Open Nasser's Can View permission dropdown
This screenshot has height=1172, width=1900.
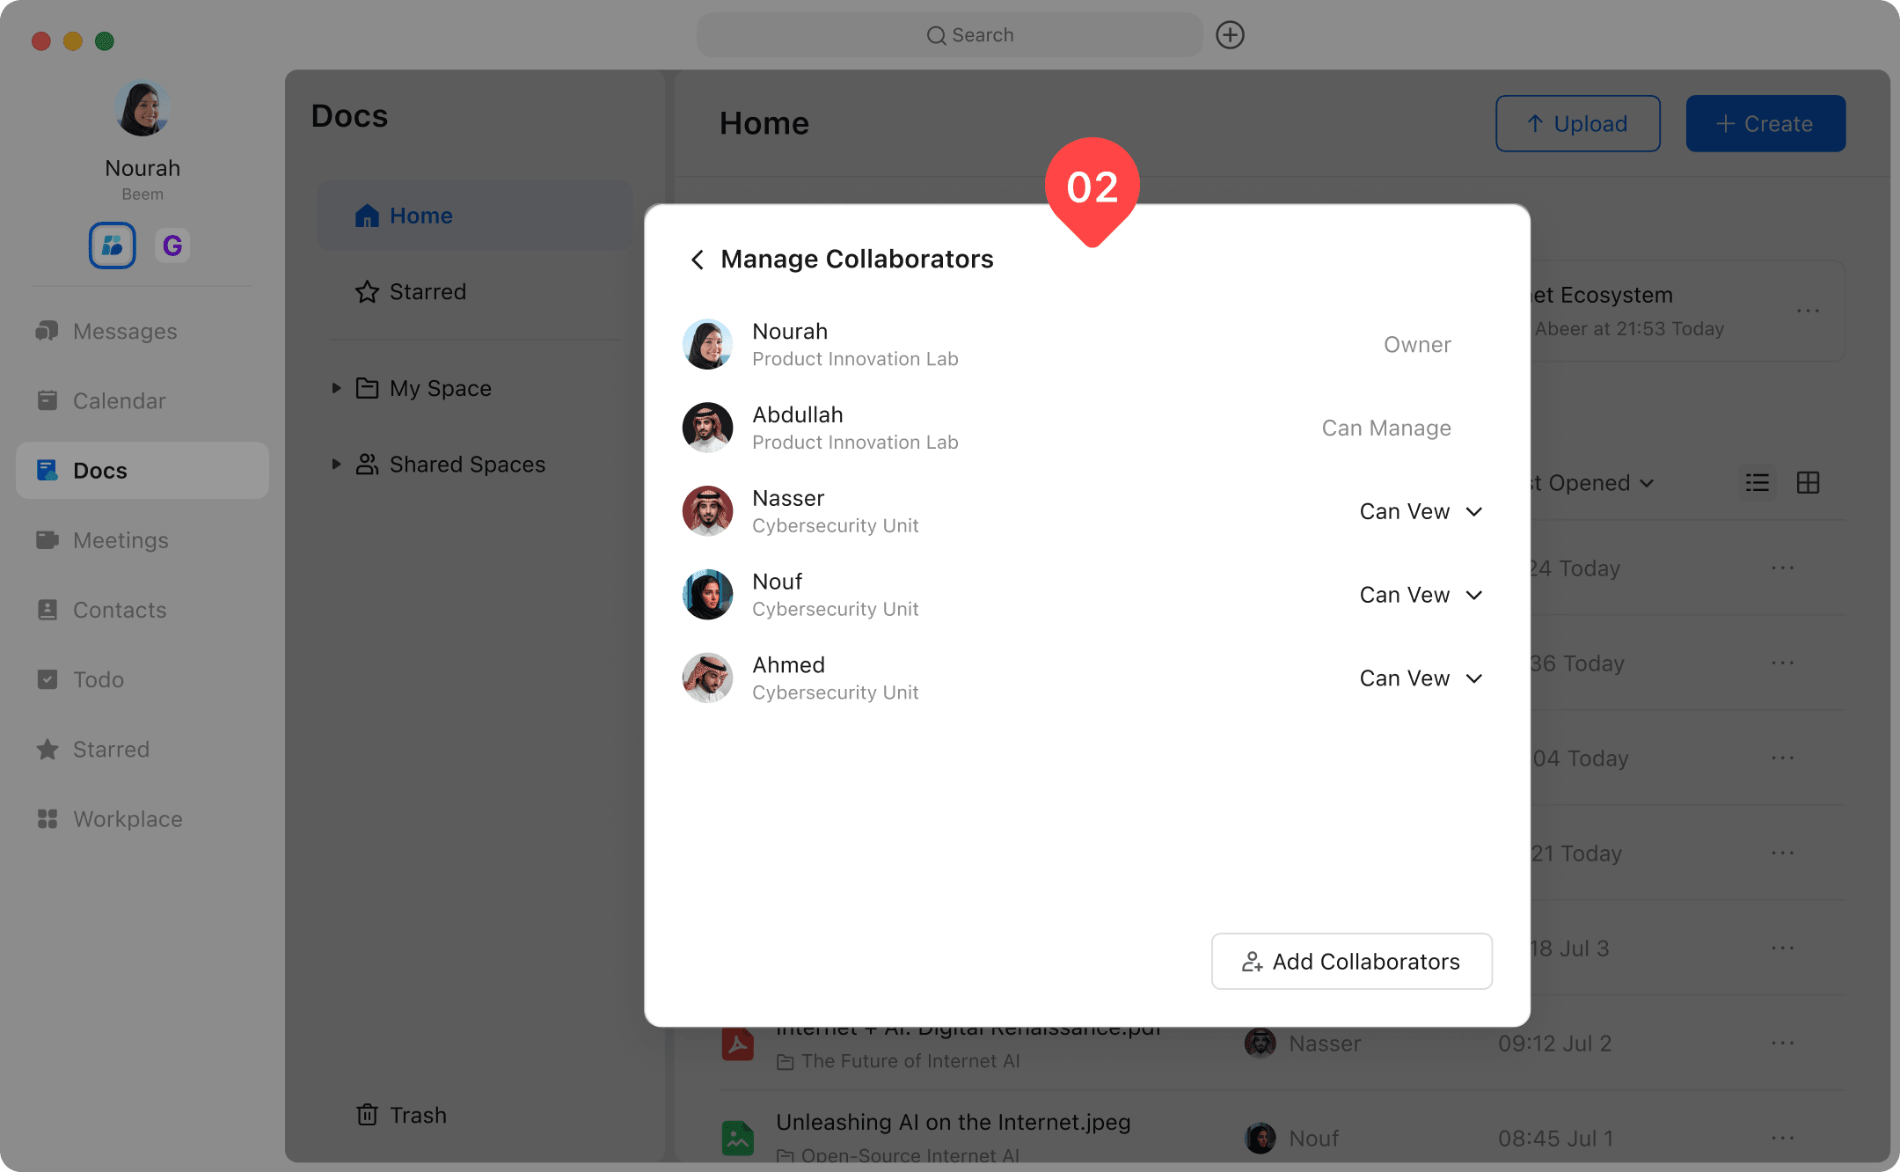[1421, 511]
